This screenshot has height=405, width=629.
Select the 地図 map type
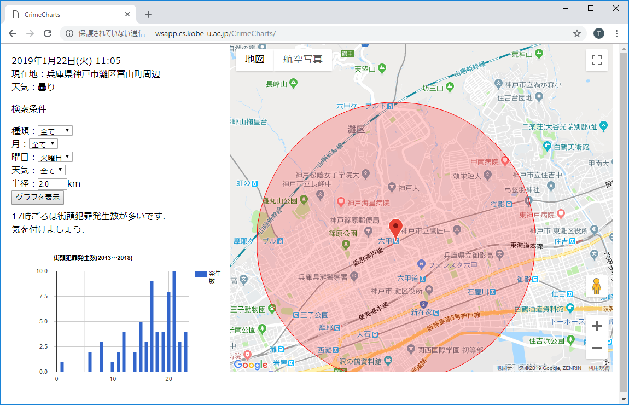[x=255, y=60]
